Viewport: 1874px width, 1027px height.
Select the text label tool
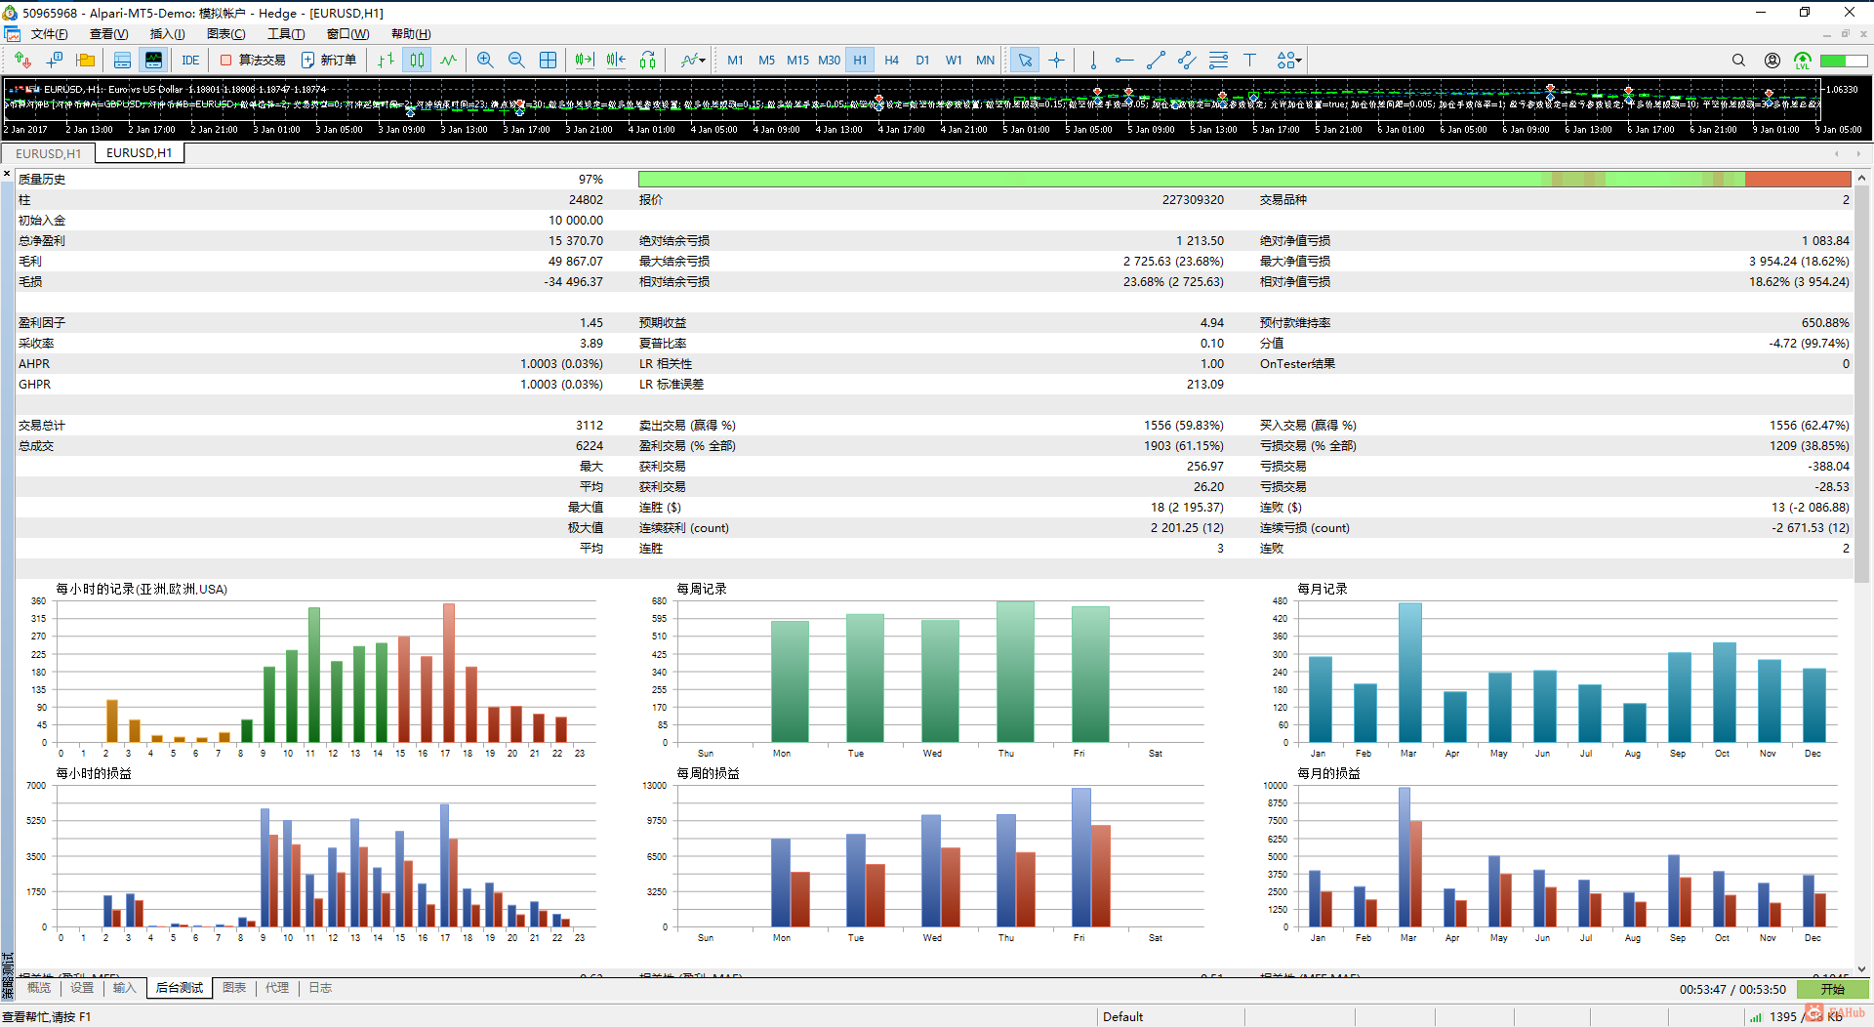(1249, 61)
